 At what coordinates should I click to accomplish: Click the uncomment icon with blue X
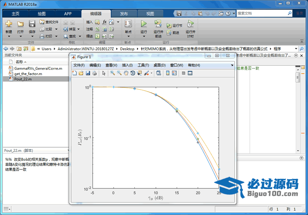tap(105, 29)
